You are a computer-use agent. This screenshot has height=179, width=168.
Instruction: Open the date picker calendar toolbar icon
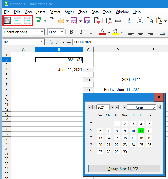point(8,21)
